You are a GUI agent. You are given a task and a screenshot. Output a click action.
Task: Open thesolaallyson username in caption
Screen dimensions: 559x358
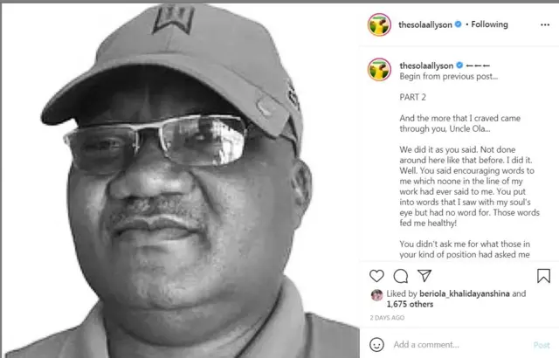pos(426,65)
